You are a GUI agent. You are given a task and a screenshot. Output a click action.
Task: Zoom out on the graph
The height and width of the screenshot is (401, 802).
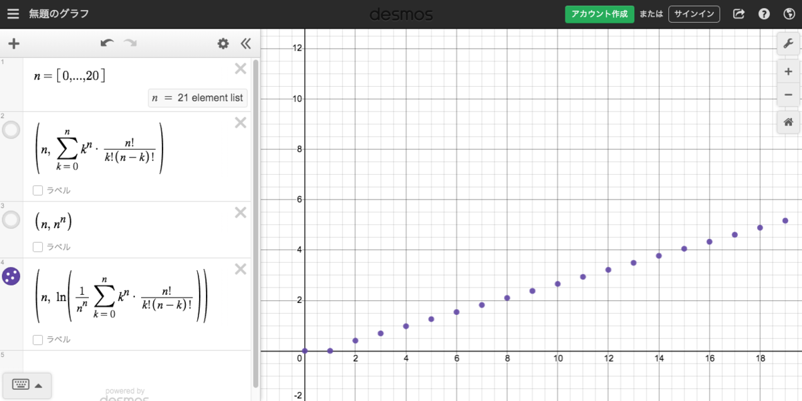tap(788, 95)
